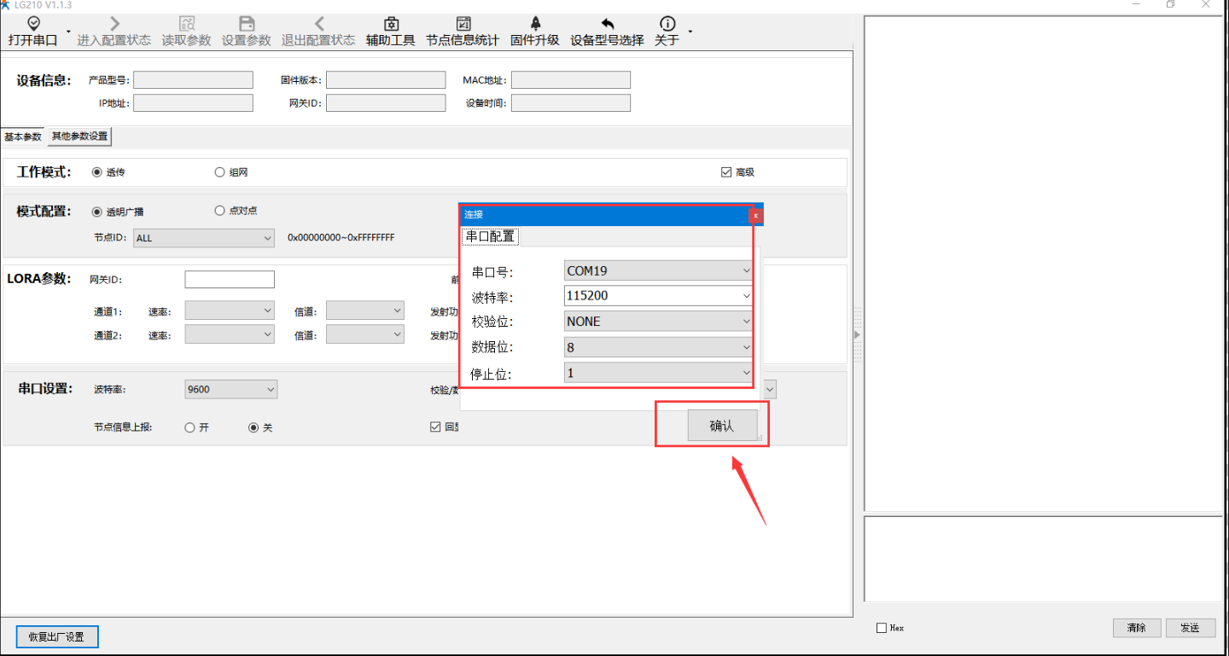Click the 设置参数 save icon

tap(247, 24)
